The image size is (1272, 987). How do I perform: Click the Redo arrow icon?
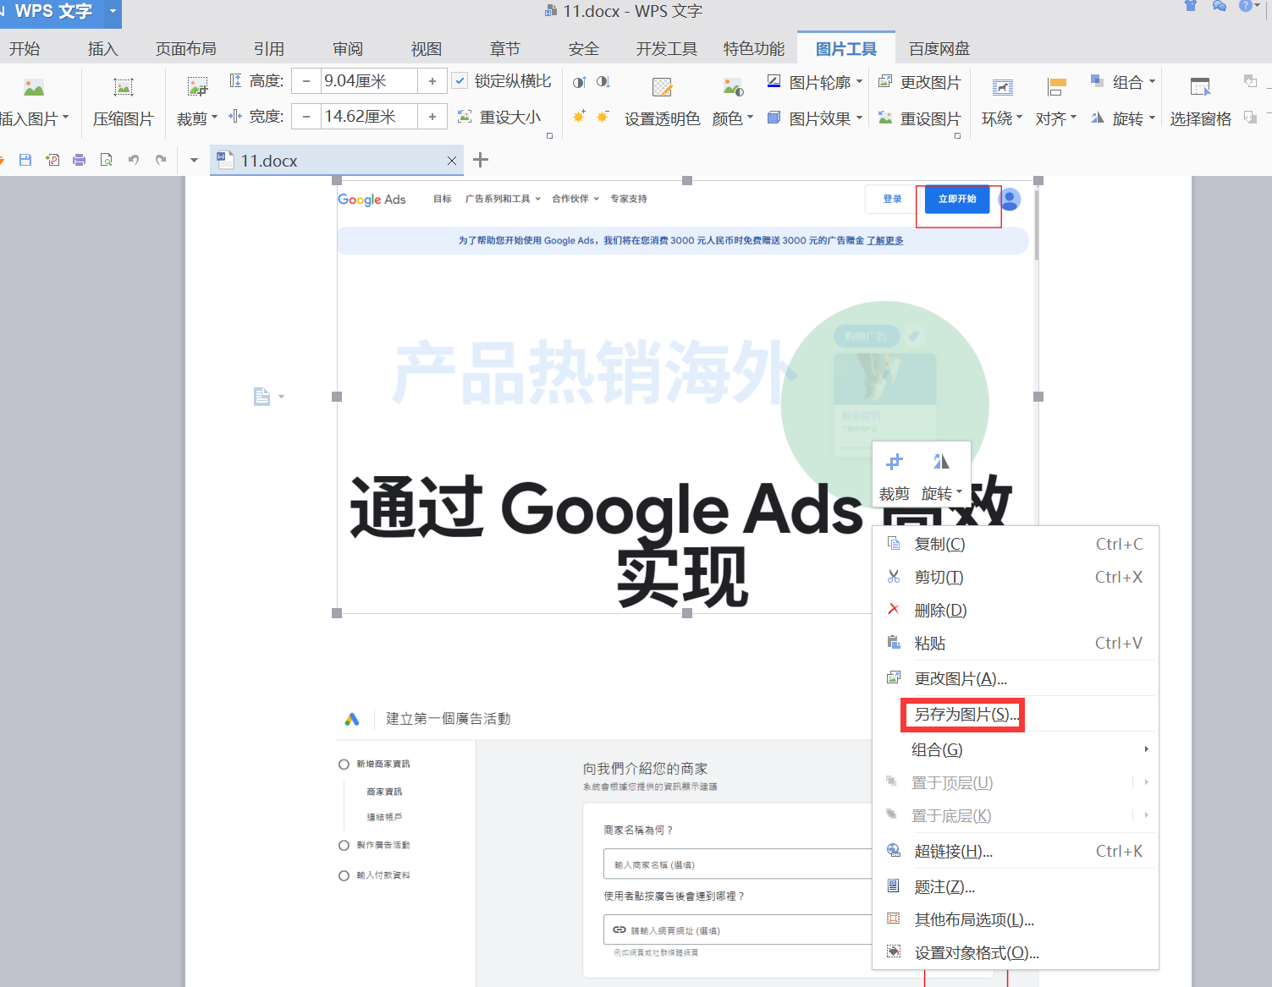(x=160, y=160)
